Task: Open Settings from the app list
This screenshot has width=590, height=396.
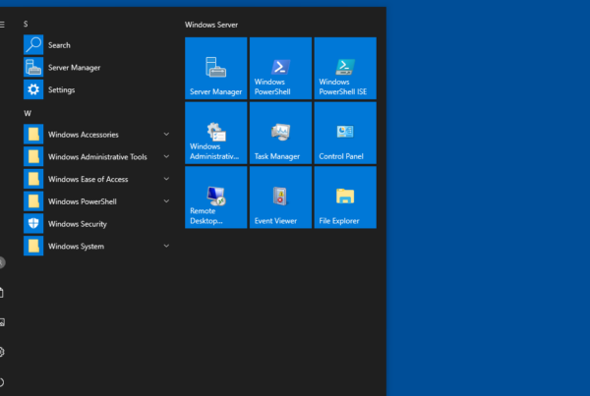Action: pos(97,89)
